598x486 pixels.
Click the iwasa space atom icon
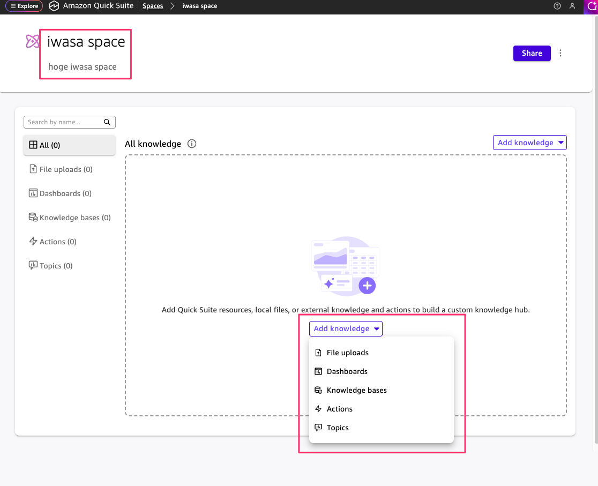click(x=32, y=41)
